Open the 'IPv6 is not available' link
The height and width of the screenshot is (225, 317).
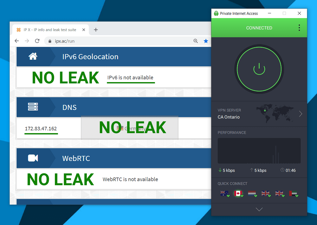click(130, 78)
